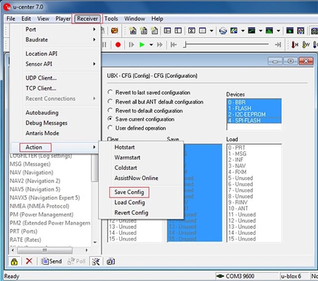Open dropdown arrow next to table view icon
Image resolution: width=318 pixels, height=281 pixels.
[212, 31]
